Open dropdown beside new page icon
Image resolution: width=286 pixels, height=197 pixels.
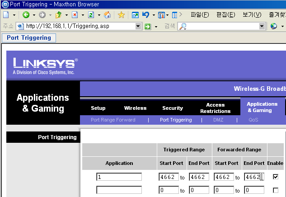coord(14,15)
